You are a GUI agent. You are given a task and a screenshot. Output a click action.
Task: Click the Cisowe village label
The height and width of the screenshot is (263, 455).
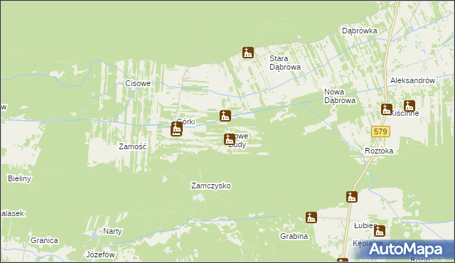tap(138, 83)
